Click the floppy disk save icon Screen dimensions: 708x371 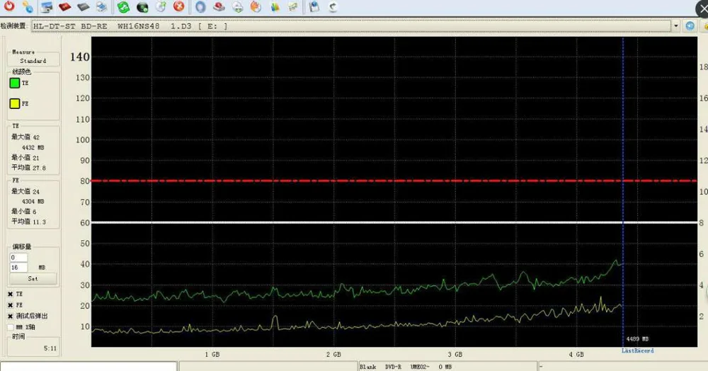pos(314,7)
